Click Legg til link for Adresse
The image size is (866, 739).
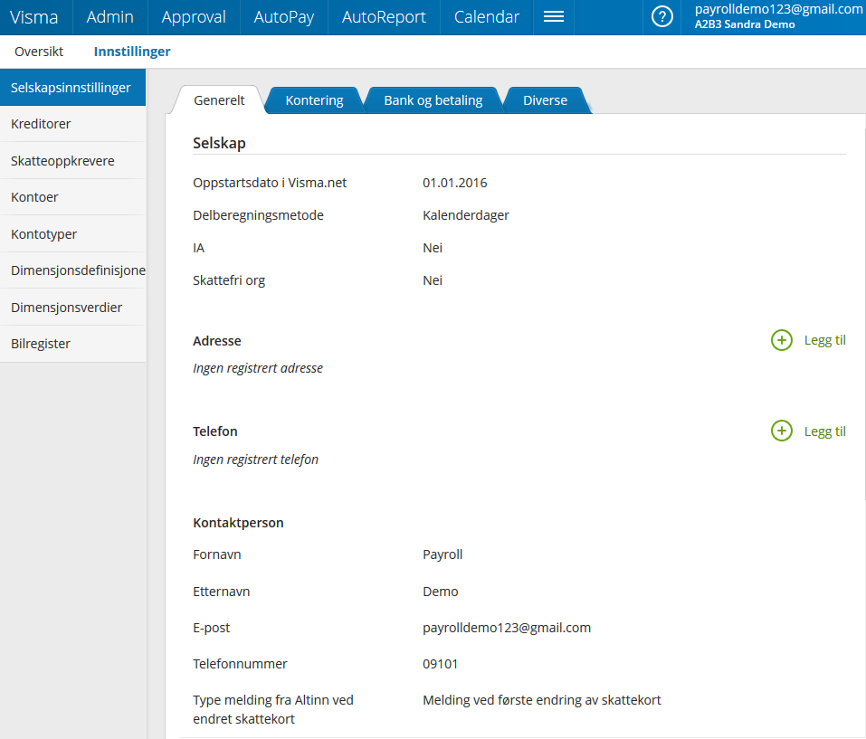click(x=824, y=340)
